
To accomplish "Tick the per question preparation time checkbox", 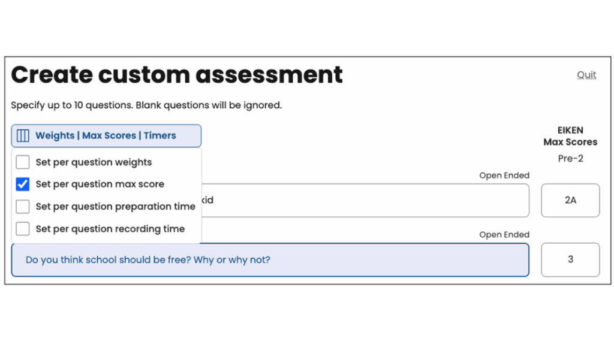I will click(x=23, y=207).
